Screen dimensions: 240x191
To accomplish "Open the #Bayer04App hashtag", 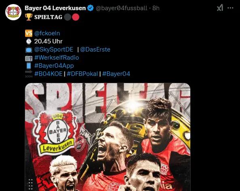I will [x=54, y=66].
